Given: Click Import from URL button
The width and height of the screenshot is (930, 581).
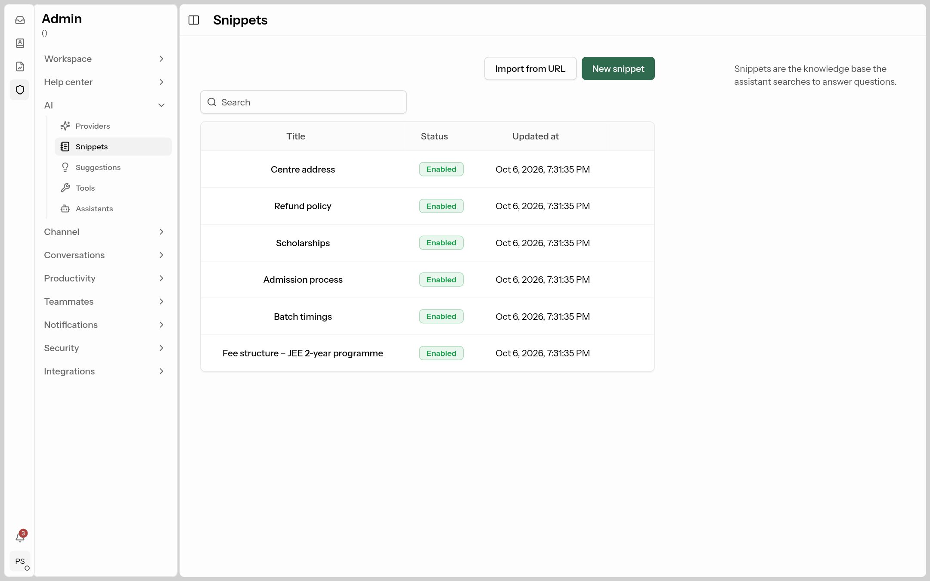Looking at the screenshot, I should 530,68.
